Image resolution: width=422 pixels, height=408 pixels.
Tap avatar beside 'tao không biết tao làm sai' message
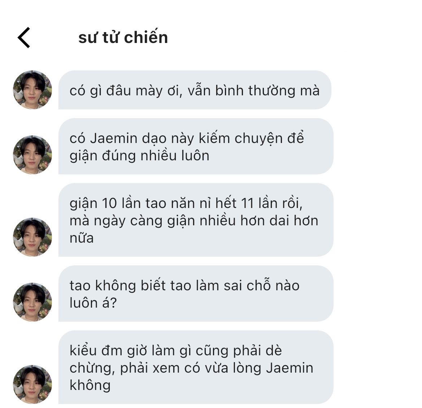tap(32, 302)
